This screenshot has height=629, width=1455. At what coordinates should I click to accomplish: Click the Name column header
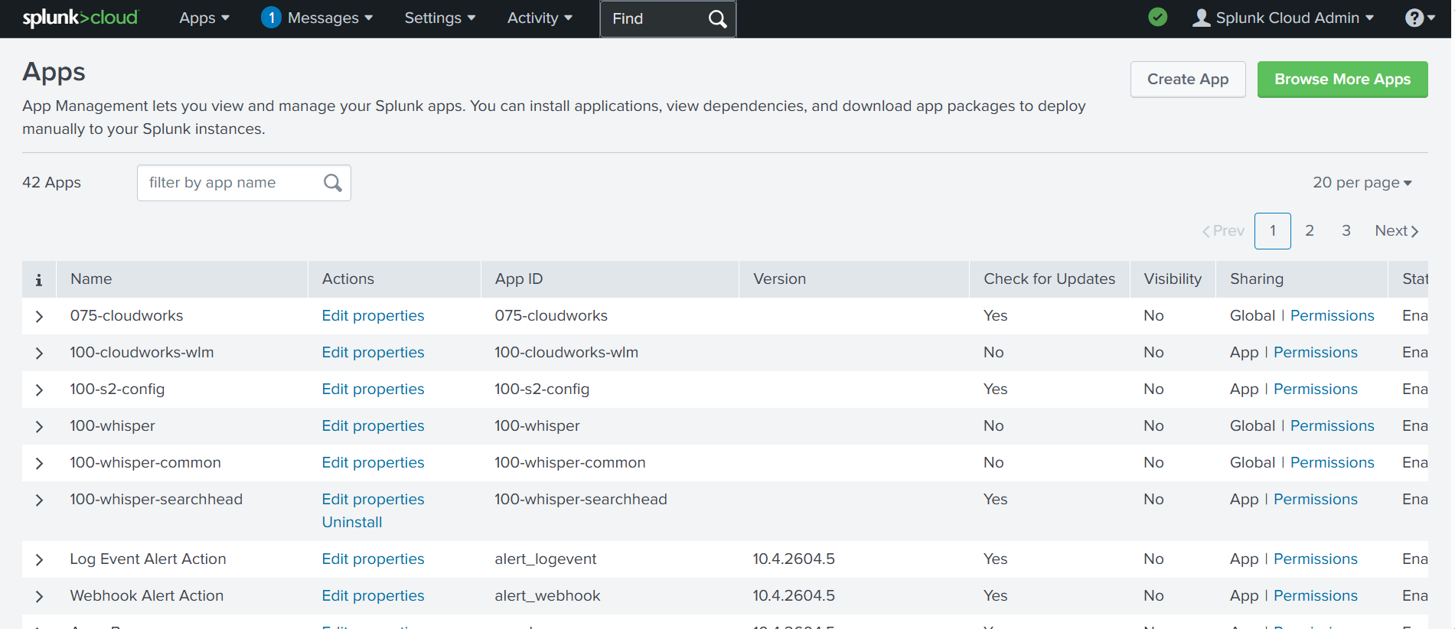point(181,279)
